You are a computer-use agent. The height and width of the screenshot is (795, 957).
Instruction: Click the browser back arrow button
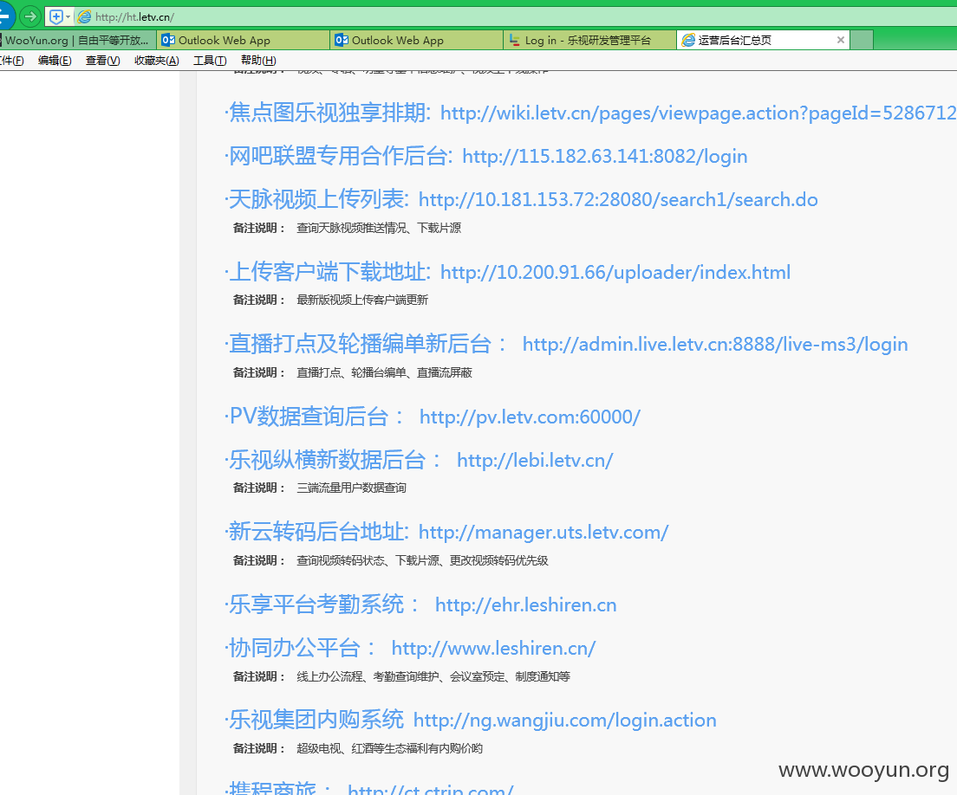pyautogui.click(x=5, y=16)
